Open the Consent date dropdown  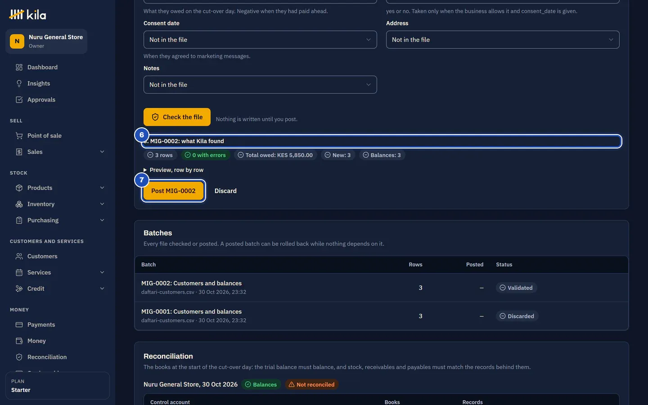click(x=260, y=40)
